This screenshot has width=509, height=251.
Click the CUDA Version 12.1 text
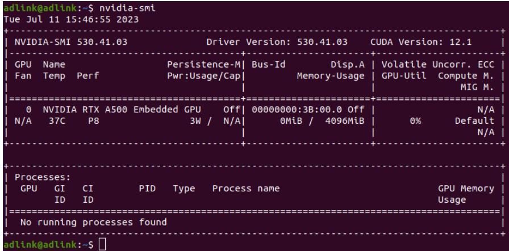(x=421, y=42)
